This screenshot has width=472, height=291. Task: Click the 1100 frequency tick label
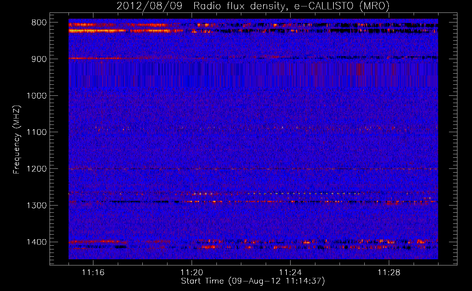click(x=36, y=132)
